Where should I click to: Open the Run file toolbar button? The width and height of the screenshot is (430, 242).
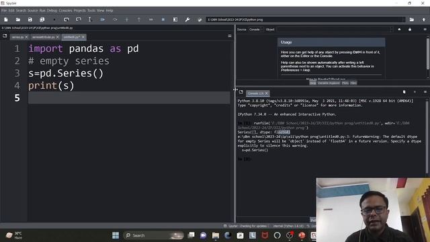point(54,19)
